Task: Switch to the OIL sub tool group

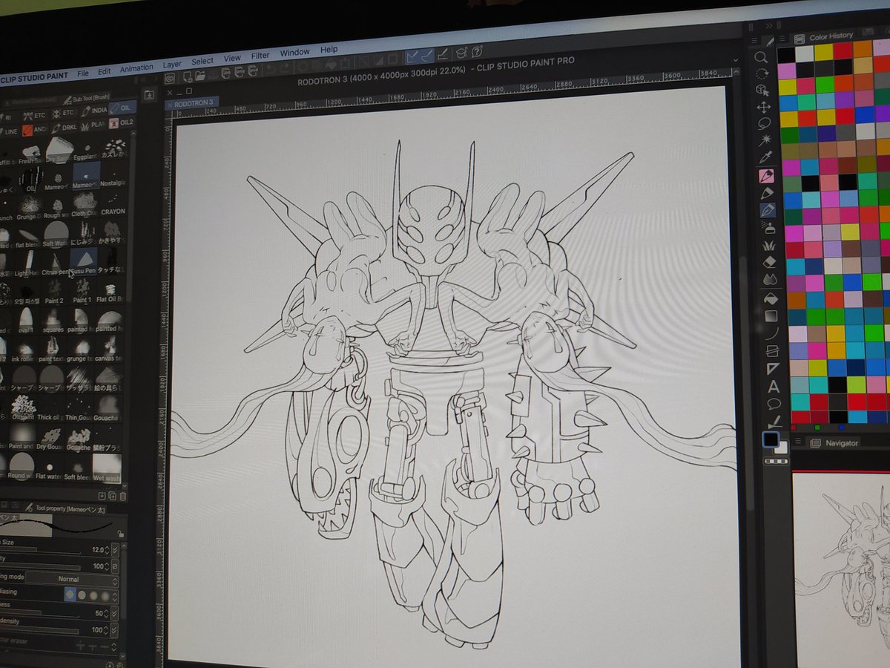Action: (122, 108)
